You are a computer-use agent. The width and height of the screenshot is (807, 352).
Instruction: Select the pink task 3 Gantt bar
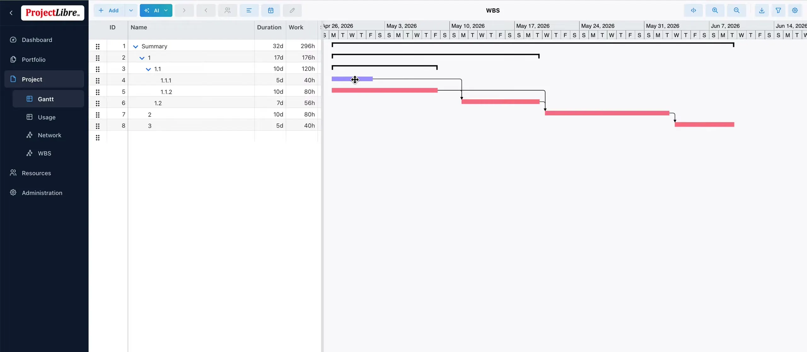pyautogui.click(x=705, y=124)
